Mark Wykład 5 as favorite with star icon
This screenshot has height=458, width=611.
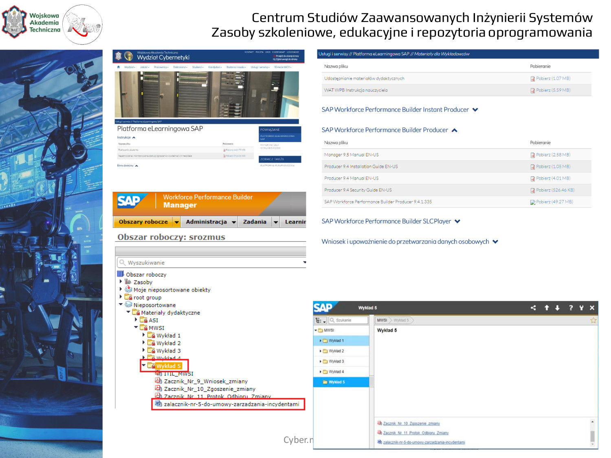click(x=593, y=320)
